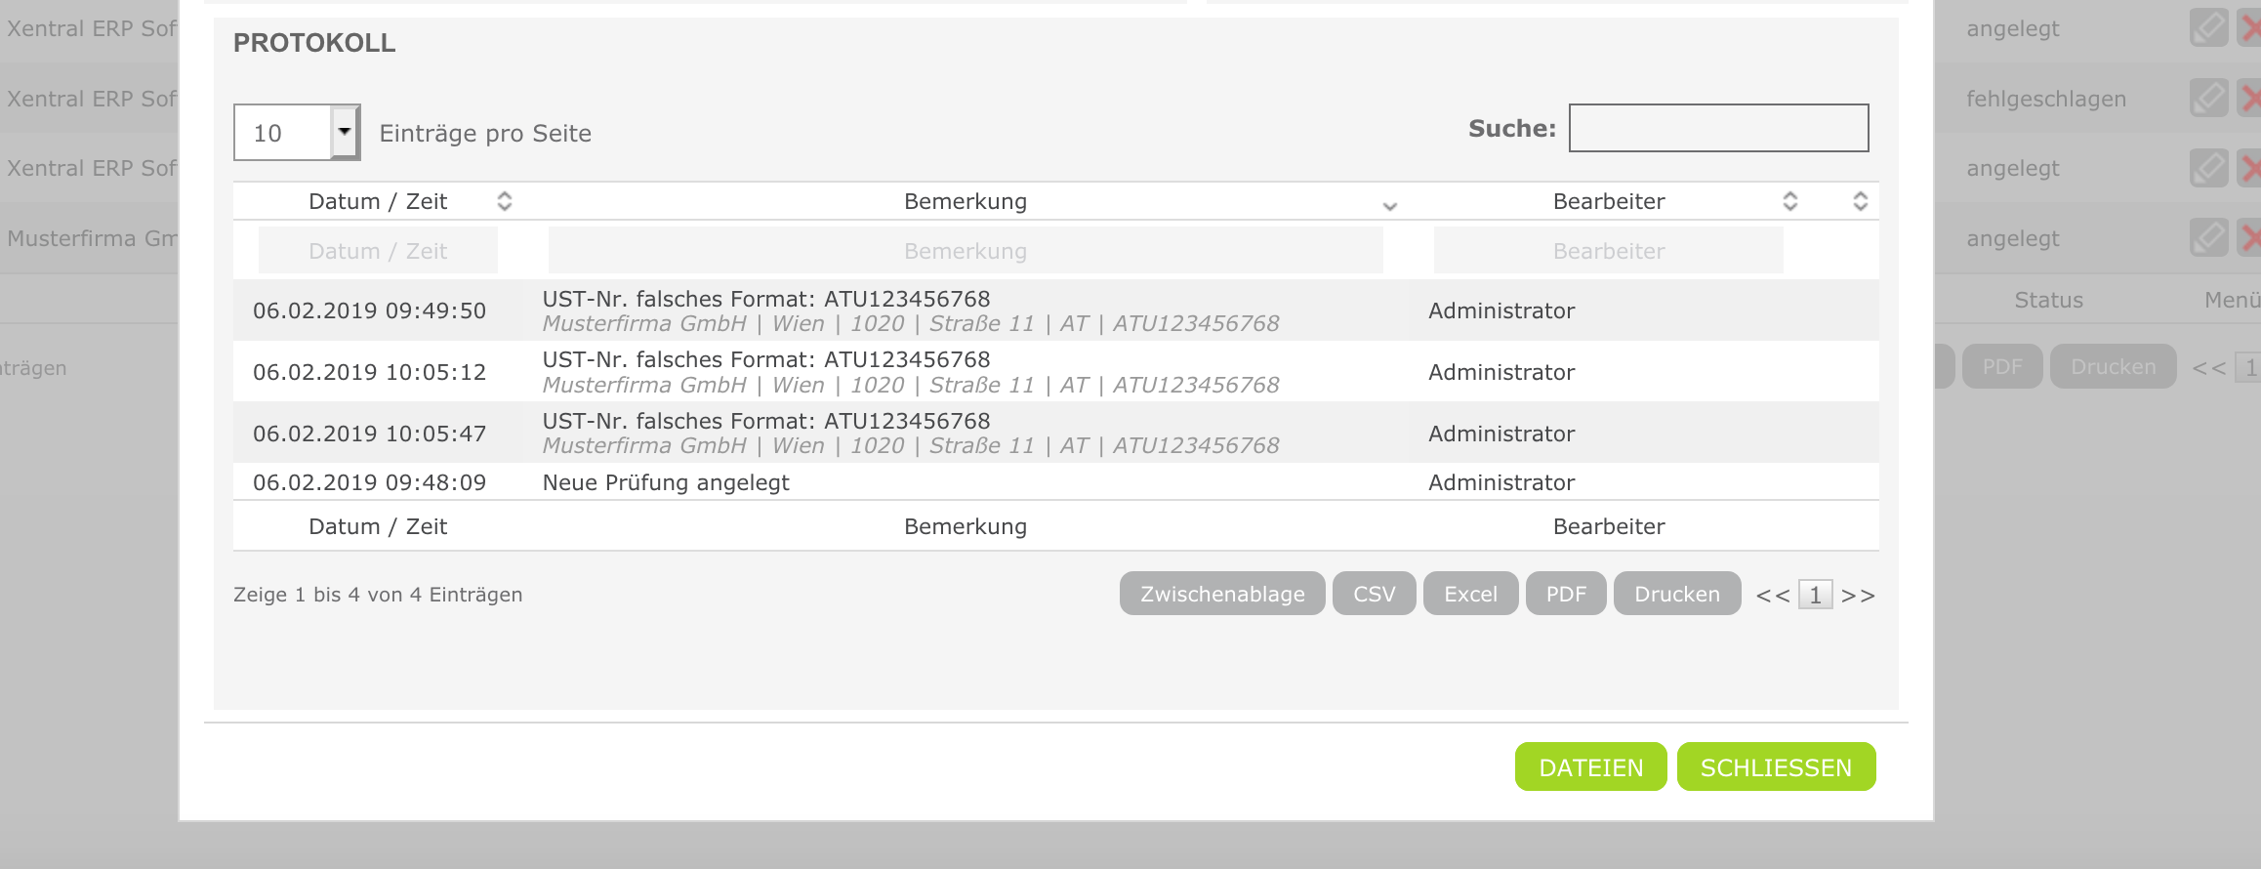This screenshot has height=869, width=2261.
Task: Click the last column sort arrows
Action: pos(1860,201)
